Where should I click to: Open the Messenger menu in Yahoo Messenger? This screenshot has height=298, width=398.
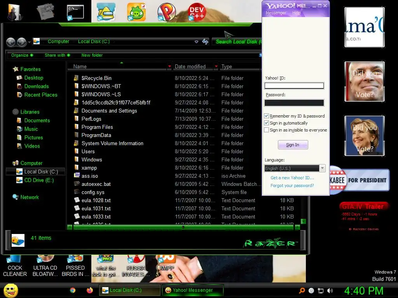[x=276, y=13]
